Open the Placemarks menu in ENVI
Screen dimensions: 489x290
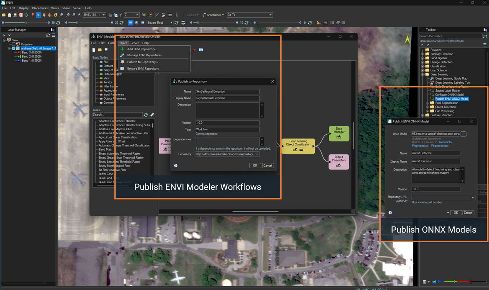tap(40, 8)
